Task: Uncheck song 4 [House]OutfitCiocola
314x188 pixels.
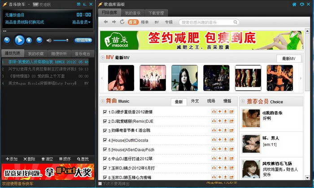Action: click(105, 140)
